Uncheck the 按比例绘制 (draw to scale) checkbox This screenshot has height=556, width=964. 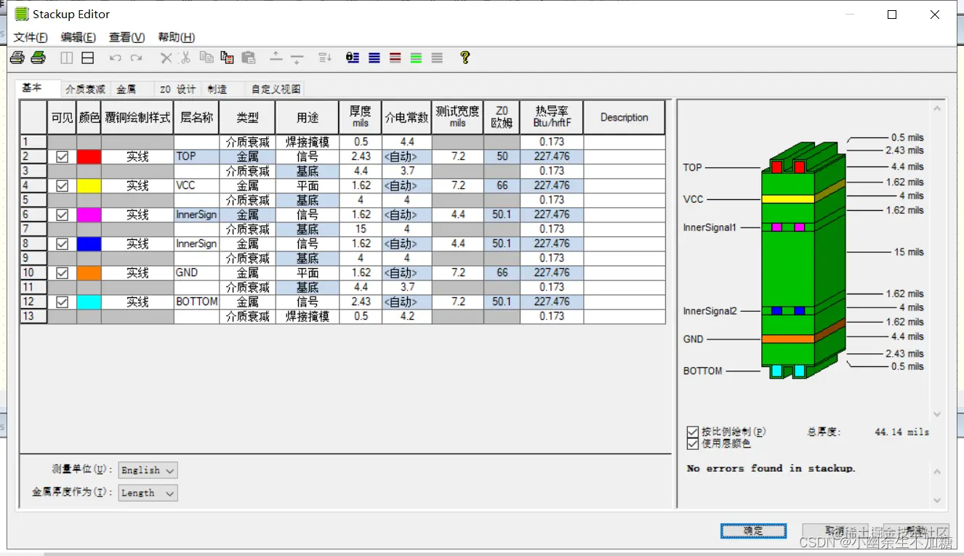[693, 432]
